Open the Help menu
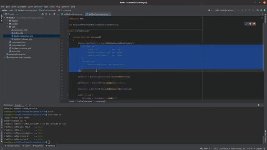 point(73,7)
